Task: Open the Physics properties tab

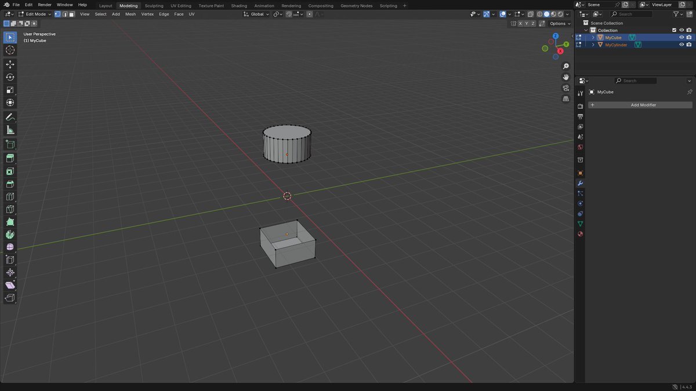Action: pos(580,203)
